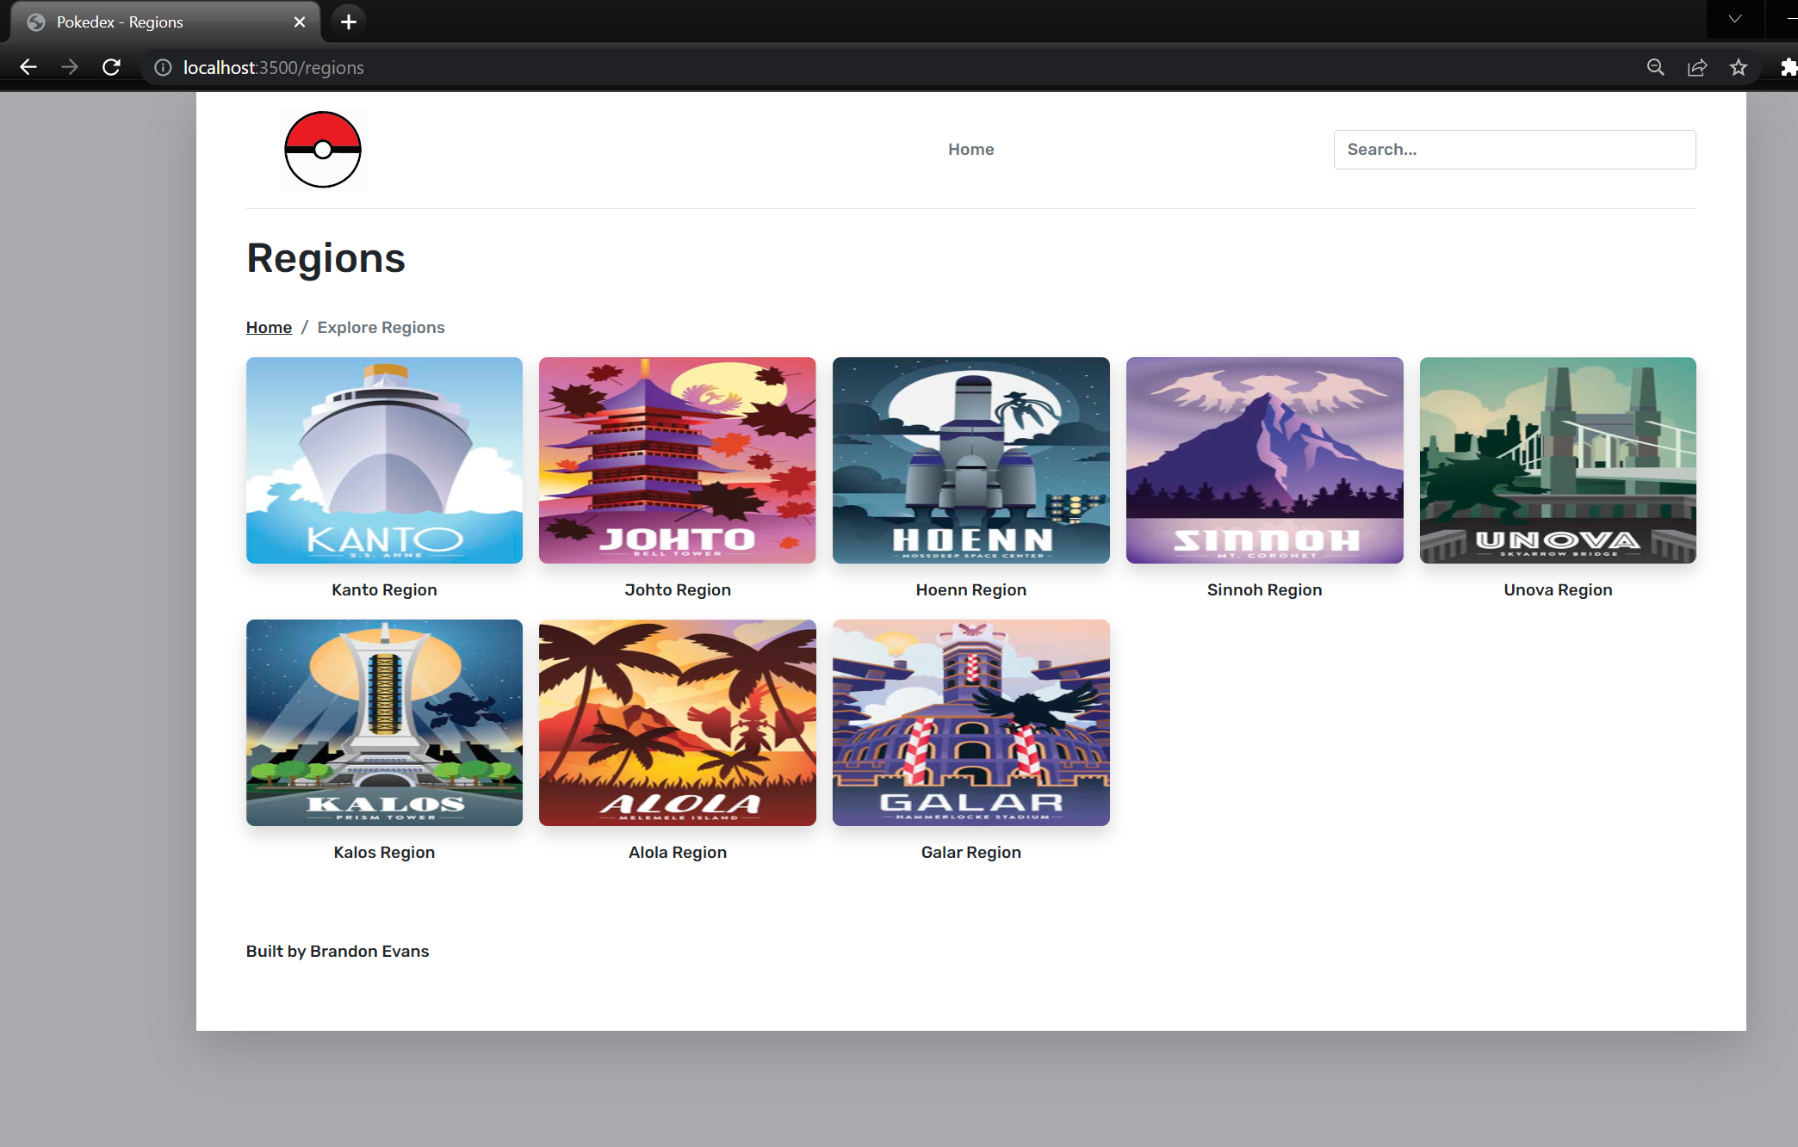Image resolution: width=1798 pixels, height=1147 pixels.
Task: Switch to the Pokedex - Regions tab
Action: pos(129,22)
